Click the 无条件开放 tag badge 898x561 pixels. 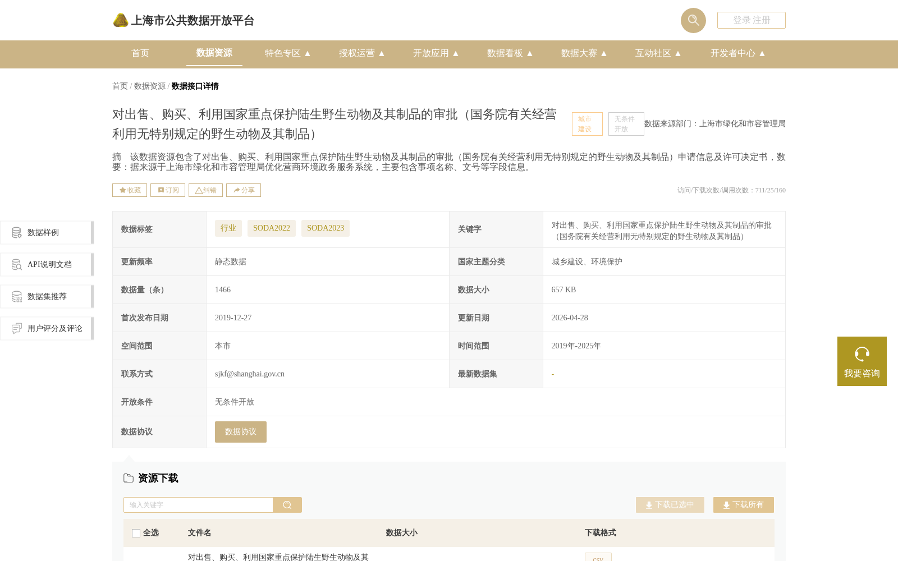tap(626, 124)
